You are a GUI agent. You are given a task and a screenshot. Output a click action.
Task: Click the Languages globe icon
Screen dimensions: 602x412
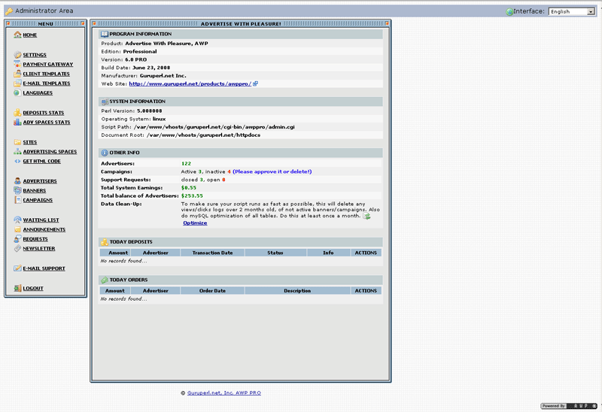(x=17, y=92)
